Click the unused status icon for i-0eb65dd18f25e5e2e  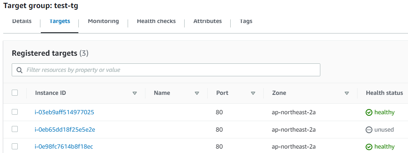[369, 130]
